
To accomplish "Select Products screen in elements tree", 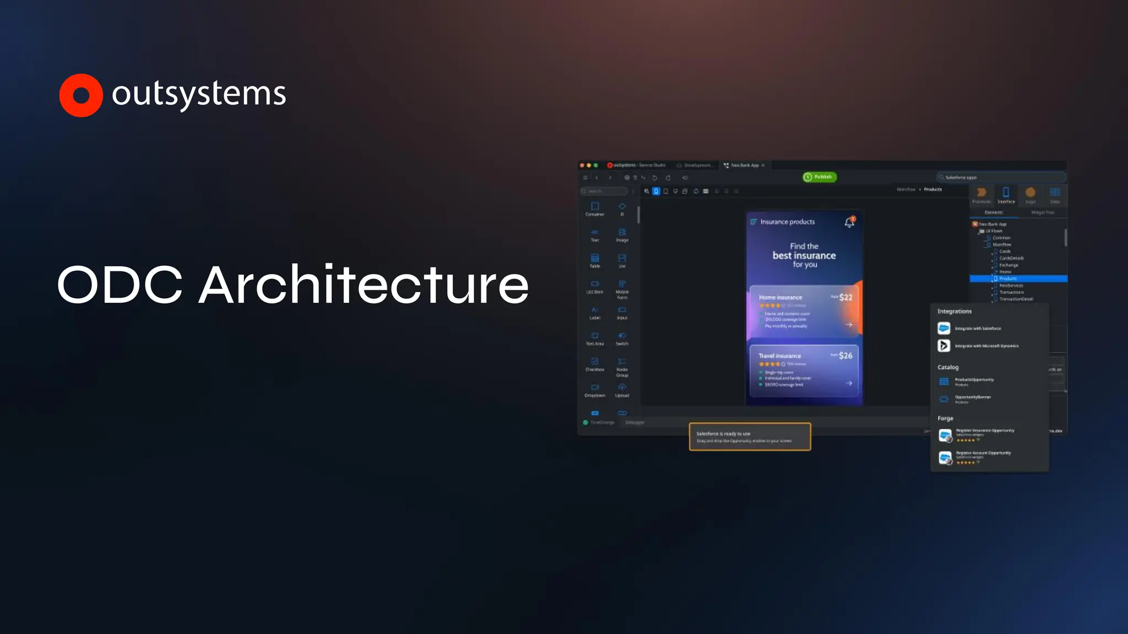I will [x=1008, y=278].
